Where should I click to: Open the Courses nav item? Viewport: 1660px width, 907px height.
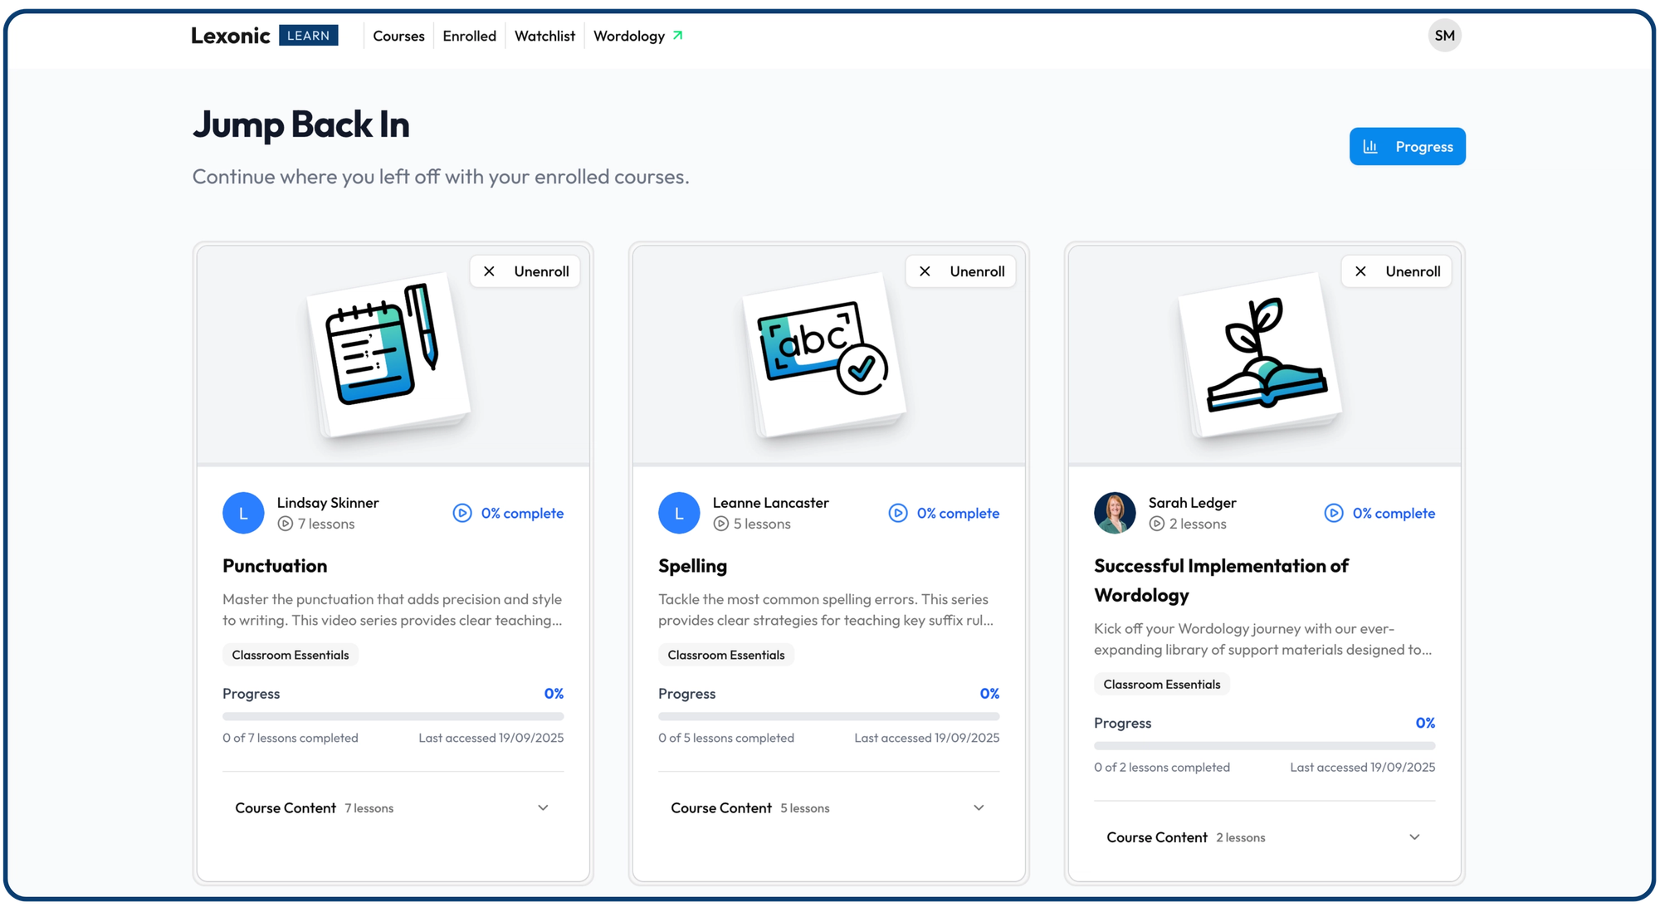(398, 36)
